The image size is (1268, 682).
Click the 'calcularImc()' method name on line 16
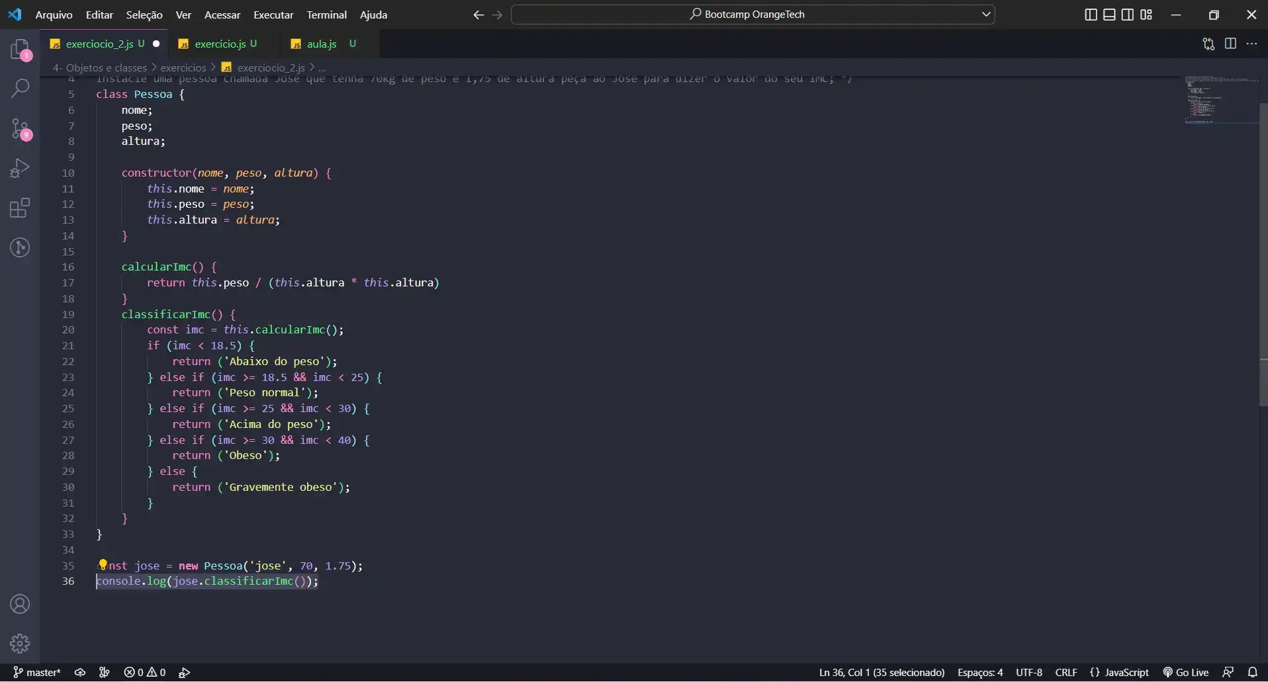163,267
